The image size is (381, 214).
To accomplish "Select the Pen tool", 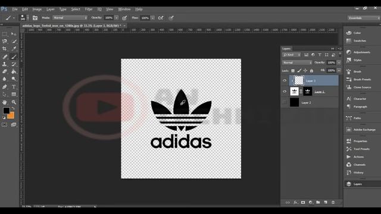I will click(4, 87).
